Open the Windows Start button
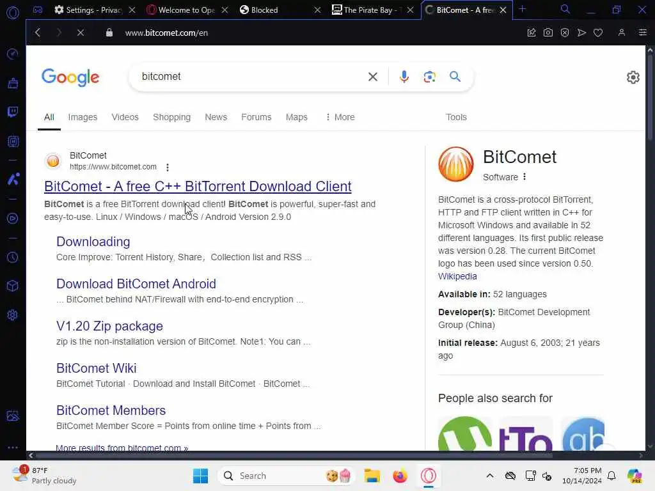The height and width of the screenshot is (491, 655). pyautogui.click(x=200, y=476)
